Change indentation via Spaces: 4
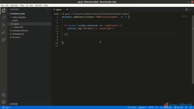 pyautogui.click(x=142, y=107)
